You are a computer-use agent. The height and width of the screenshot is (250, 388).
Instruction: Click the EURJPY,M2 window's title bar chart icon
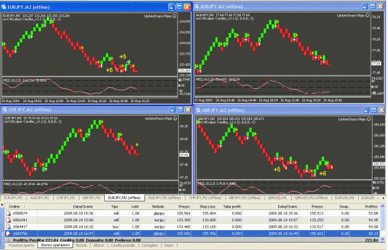tap(4, 7)
